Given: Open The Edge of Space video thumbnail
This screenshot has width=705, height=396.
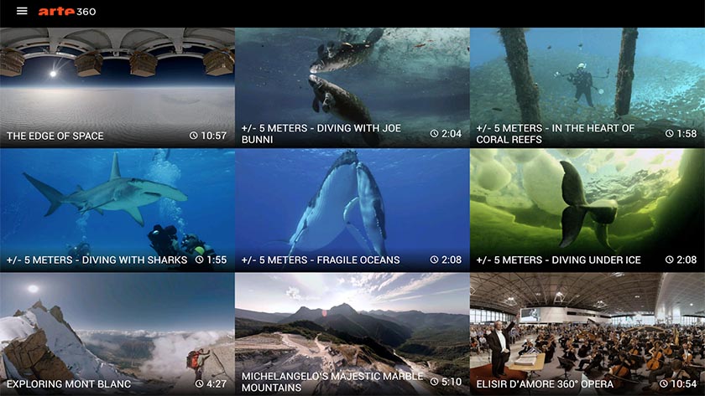Looking at the screenshot, I should [x=117, y=87].
